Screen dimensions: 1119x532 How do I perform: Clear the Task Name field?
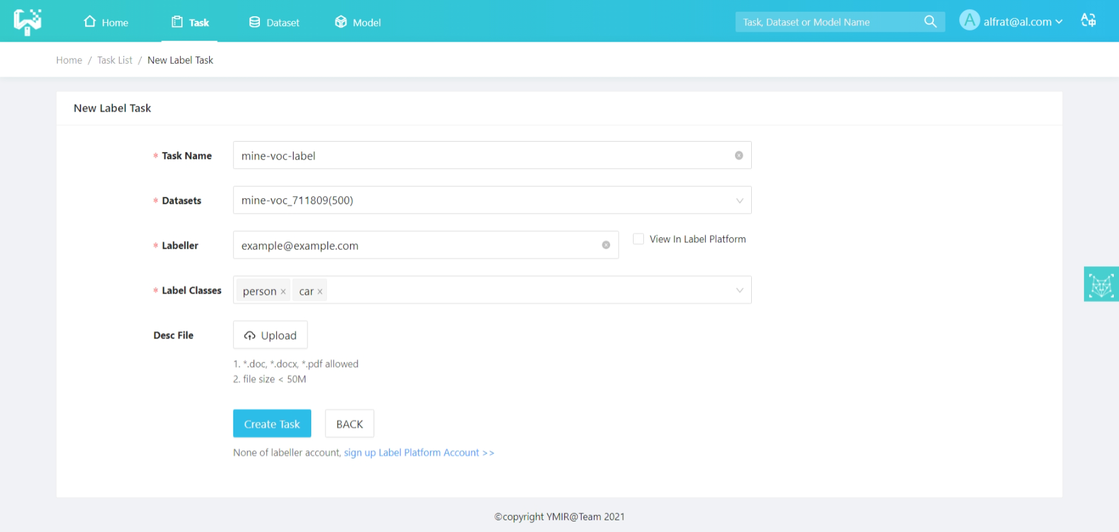(x=739, y=155)
